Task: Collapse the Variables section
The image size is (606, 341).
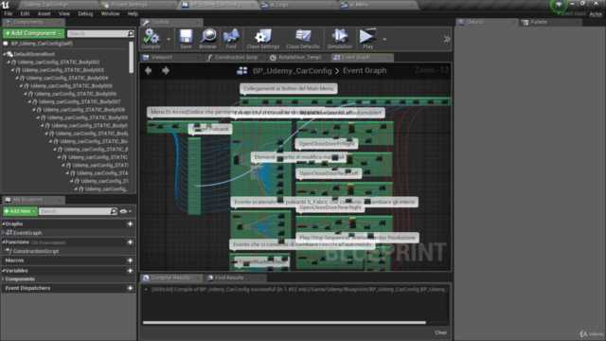Action: pyautogui.click(x=4, y=271)
